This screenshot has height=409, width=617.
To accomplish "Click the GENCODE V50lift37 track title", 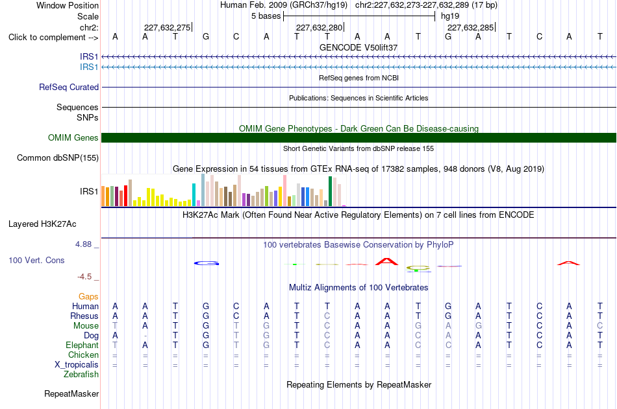I will [x=359, y=47].
